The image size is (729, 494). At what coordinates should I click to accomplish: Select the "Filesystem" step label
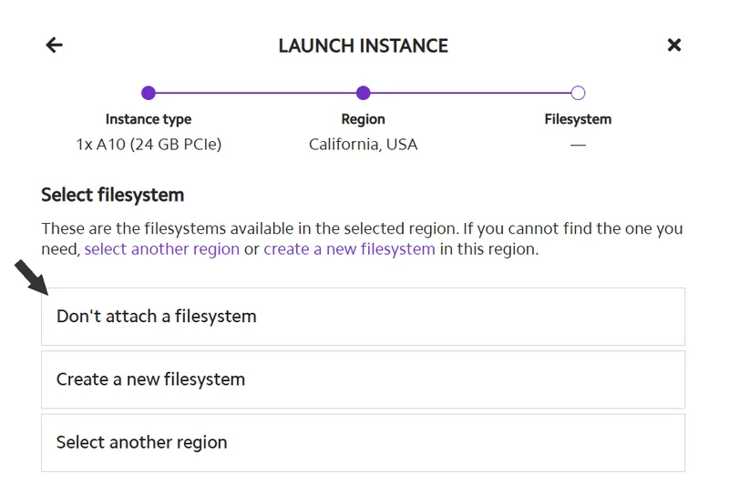(578, 119)
